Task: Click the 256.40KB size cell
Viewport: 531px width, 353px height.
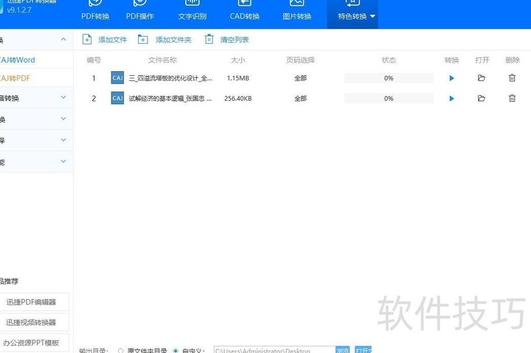Action: tap(238, 98)
